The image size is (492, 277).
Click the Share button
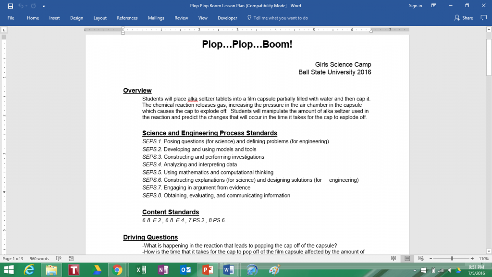tap(464, 18)
